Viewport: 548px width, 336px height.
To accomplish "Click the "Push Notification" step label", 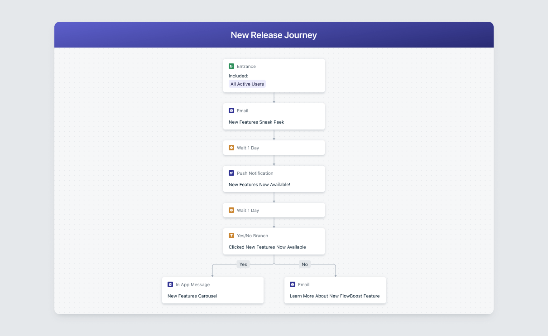I will click(x=255, y=173).
